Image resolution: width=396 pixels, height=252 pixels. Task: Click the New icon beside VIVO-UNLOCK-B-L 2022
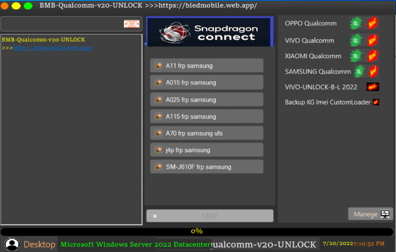[x=373, y=87]
